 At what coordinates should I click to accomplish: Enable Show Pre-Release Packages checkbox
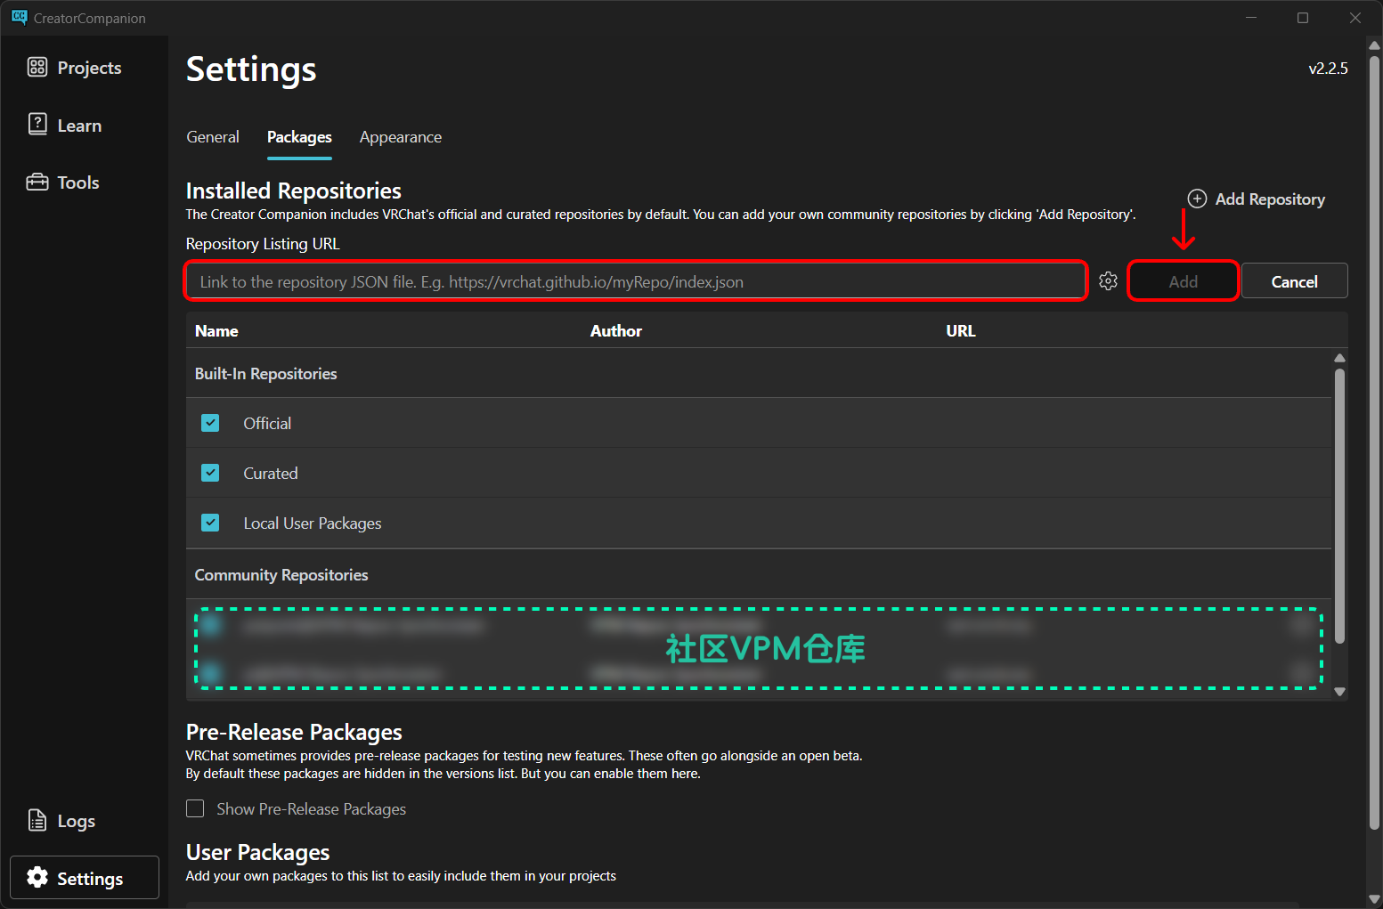coord(195,808)
